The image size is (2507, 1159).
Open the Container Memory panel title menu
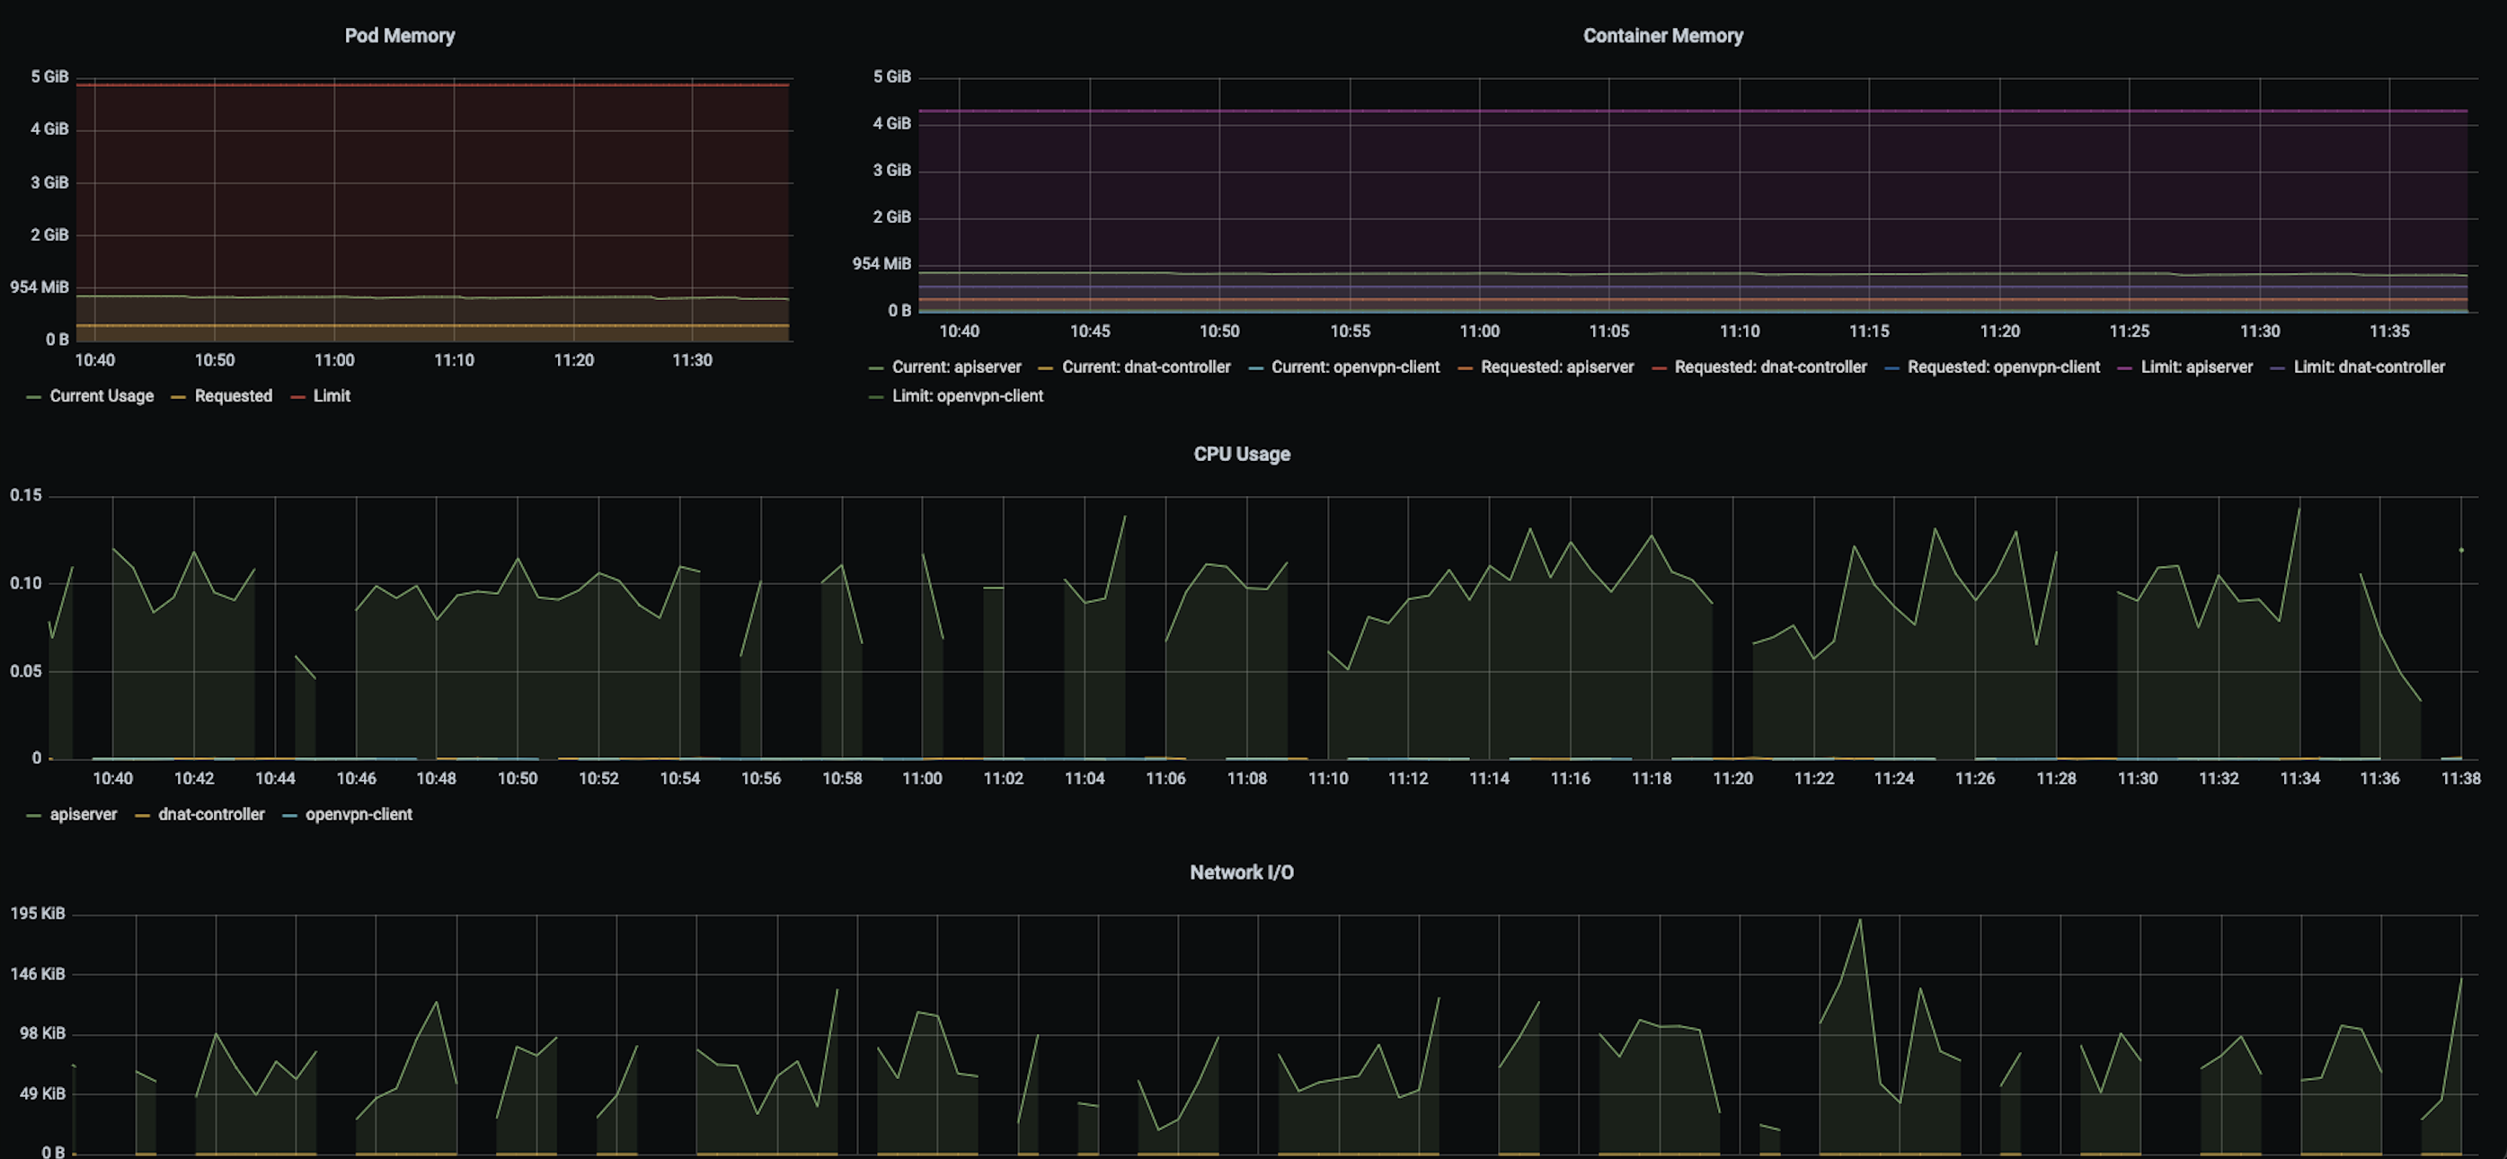pyautogui.click(x=1662, y=36)
